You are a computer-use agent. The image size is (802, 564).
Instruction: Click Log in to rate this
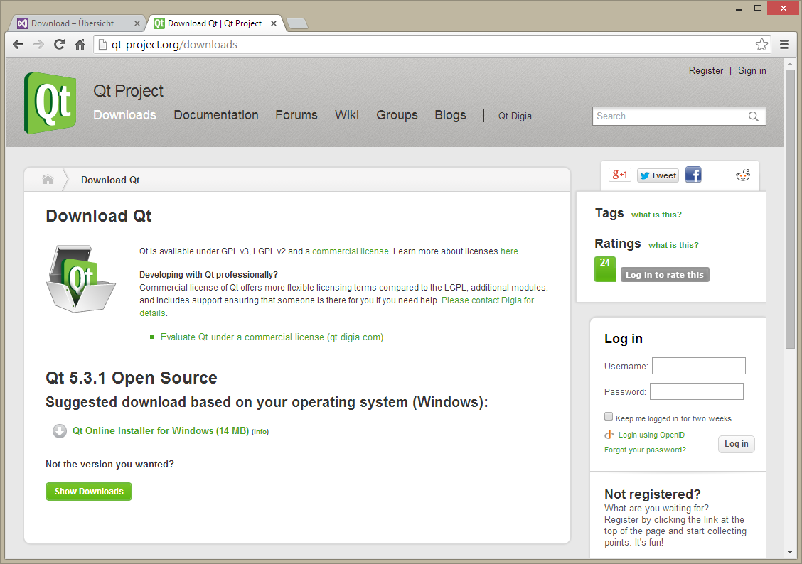point(664,275)
